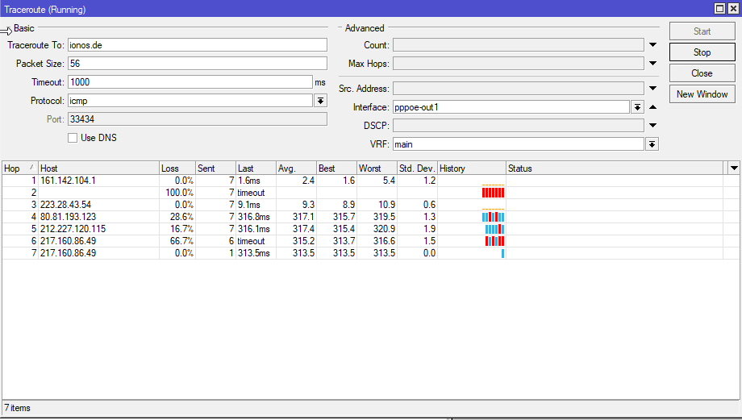Sort the table by Loss column header

coord(177,168)
